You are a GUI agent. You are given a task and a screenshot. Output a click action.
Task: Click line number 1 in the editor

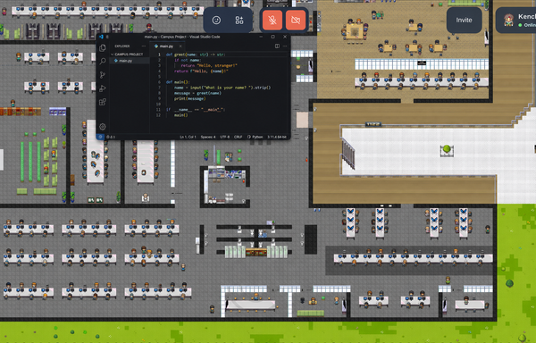(159, 54)
